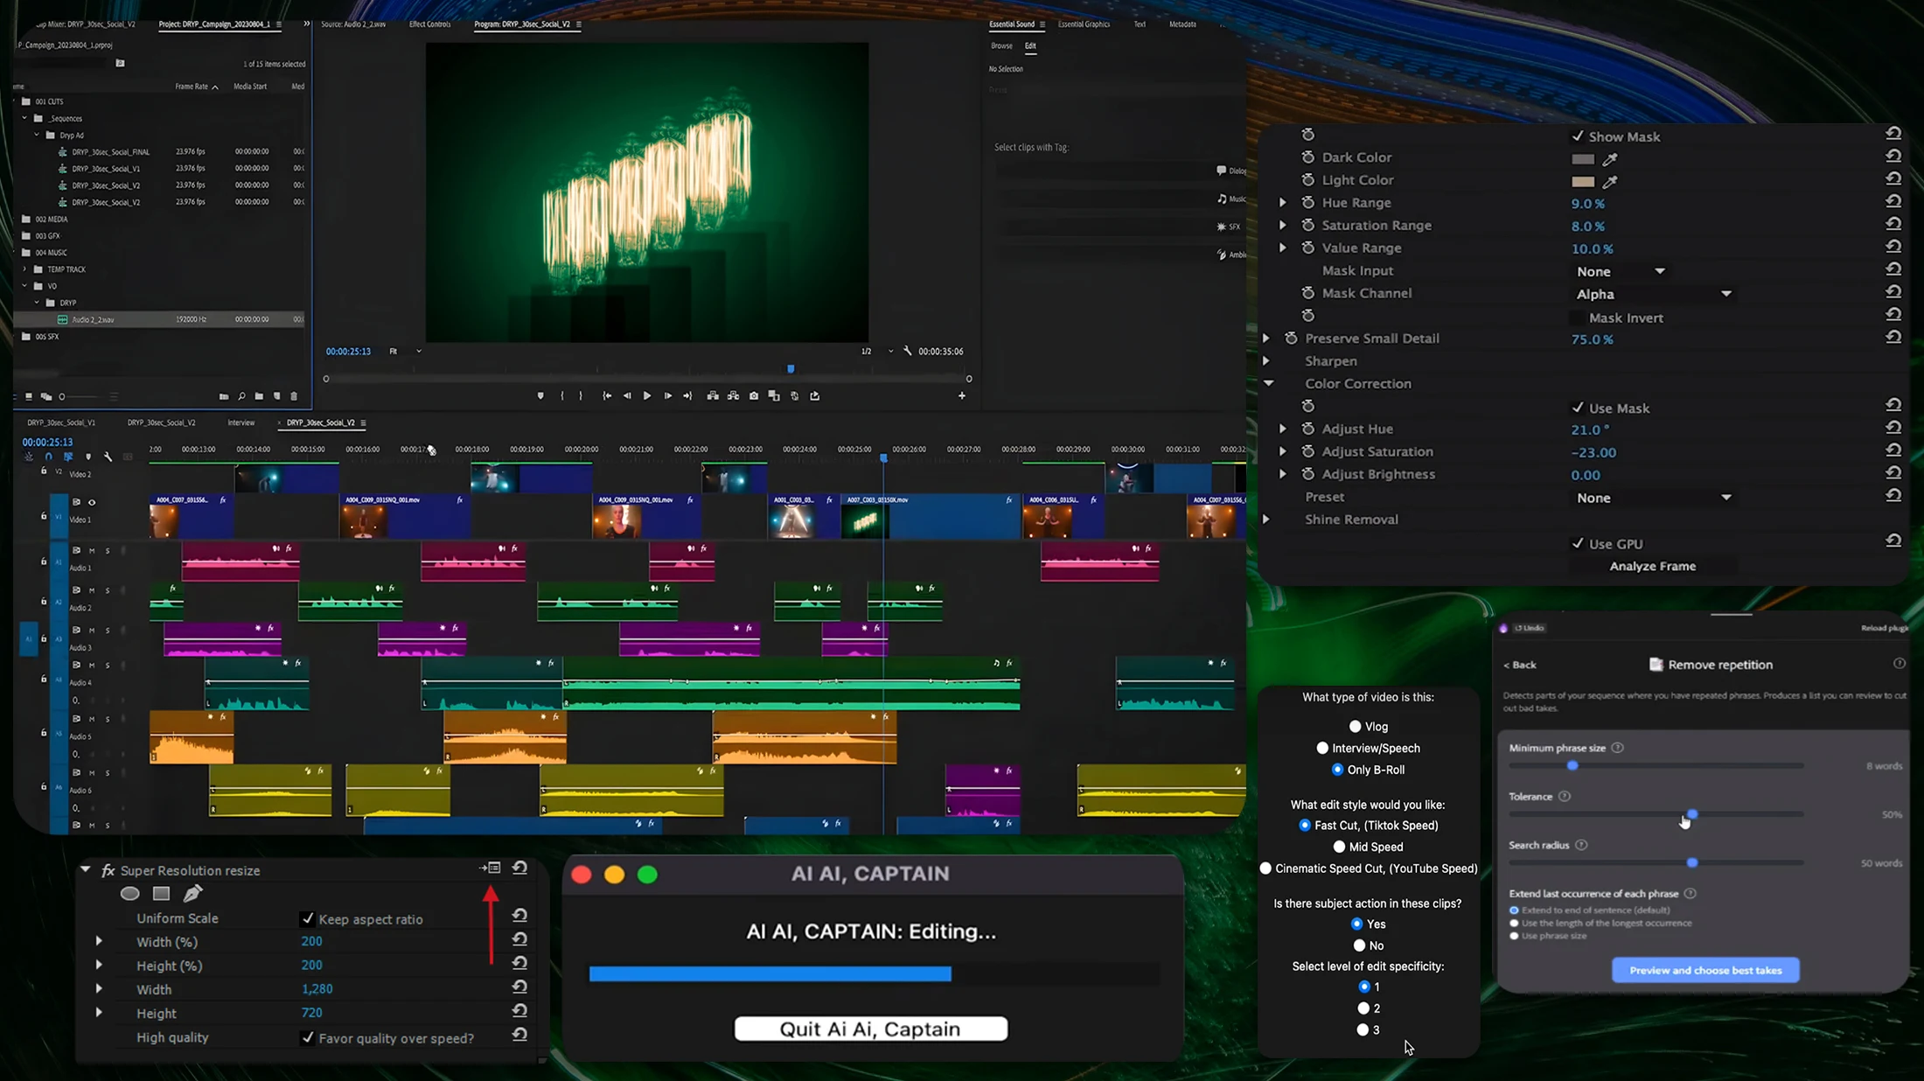The height and width of the screenshot is (1081, 1924).
Task: Collapse the Color Correction section
Action: pyautogui.click(x=1267, y=383)
